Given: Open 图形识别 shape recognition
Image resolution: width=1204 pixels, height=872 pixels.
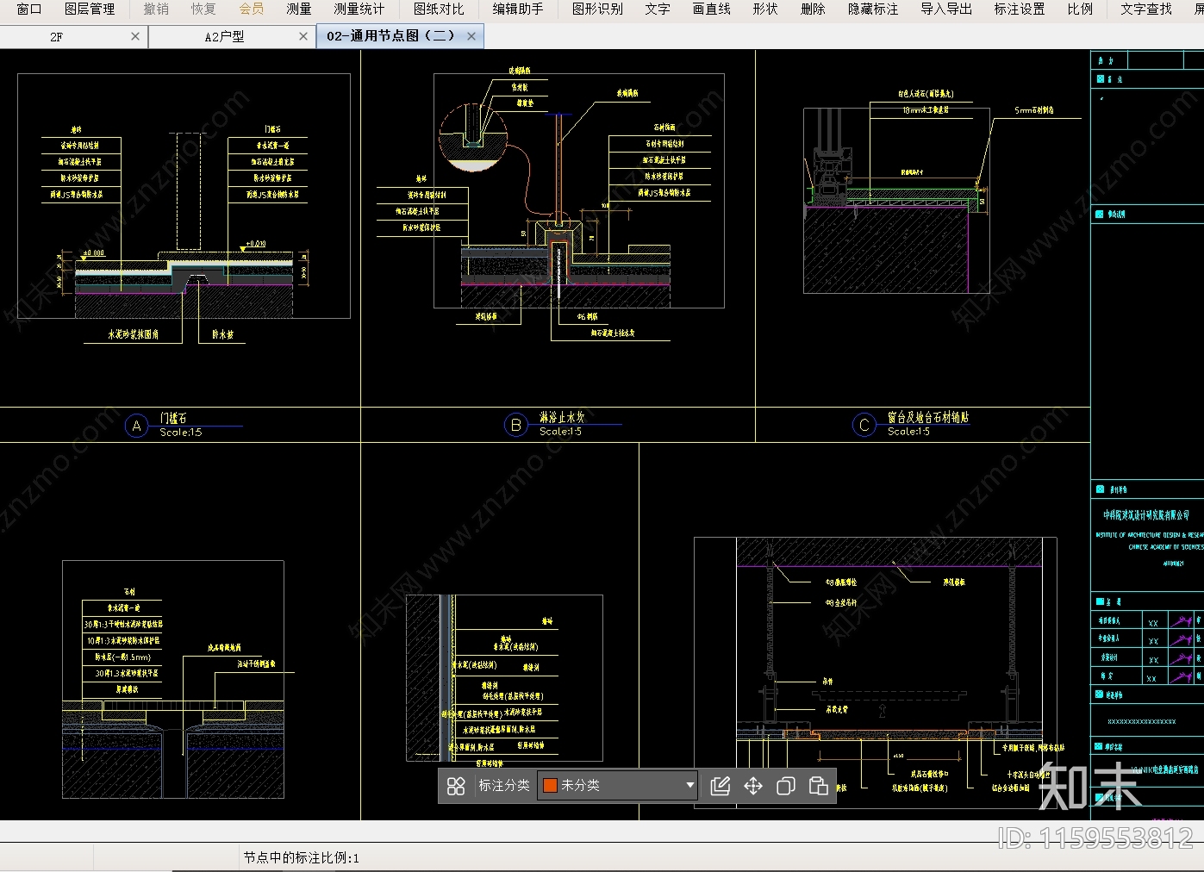Looking at the screenshot, I should [597, 9].
